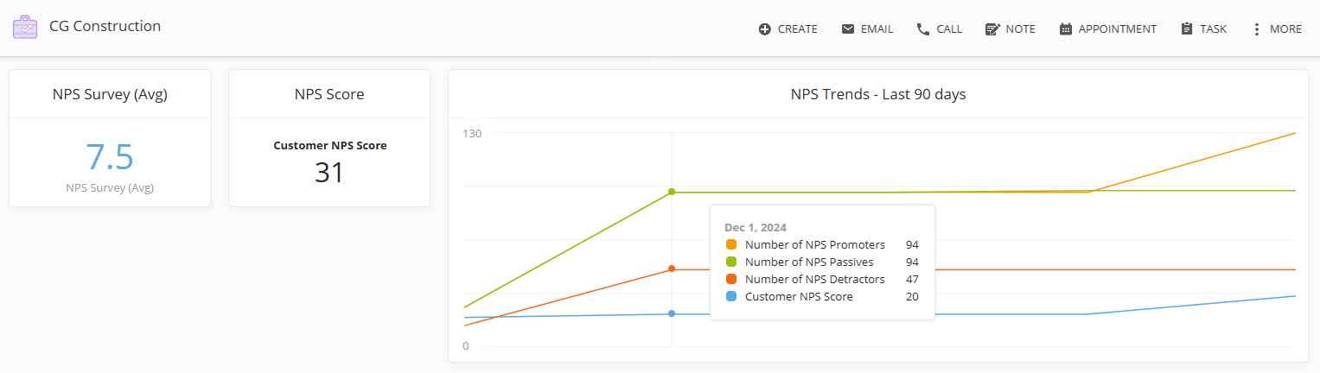Click the Email envelope icon

[848, 29]
